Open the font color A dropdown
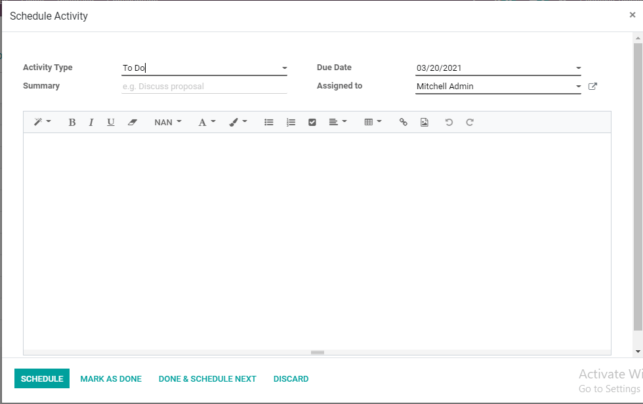The height and width of the screenshot is (404, 643). 207,122
